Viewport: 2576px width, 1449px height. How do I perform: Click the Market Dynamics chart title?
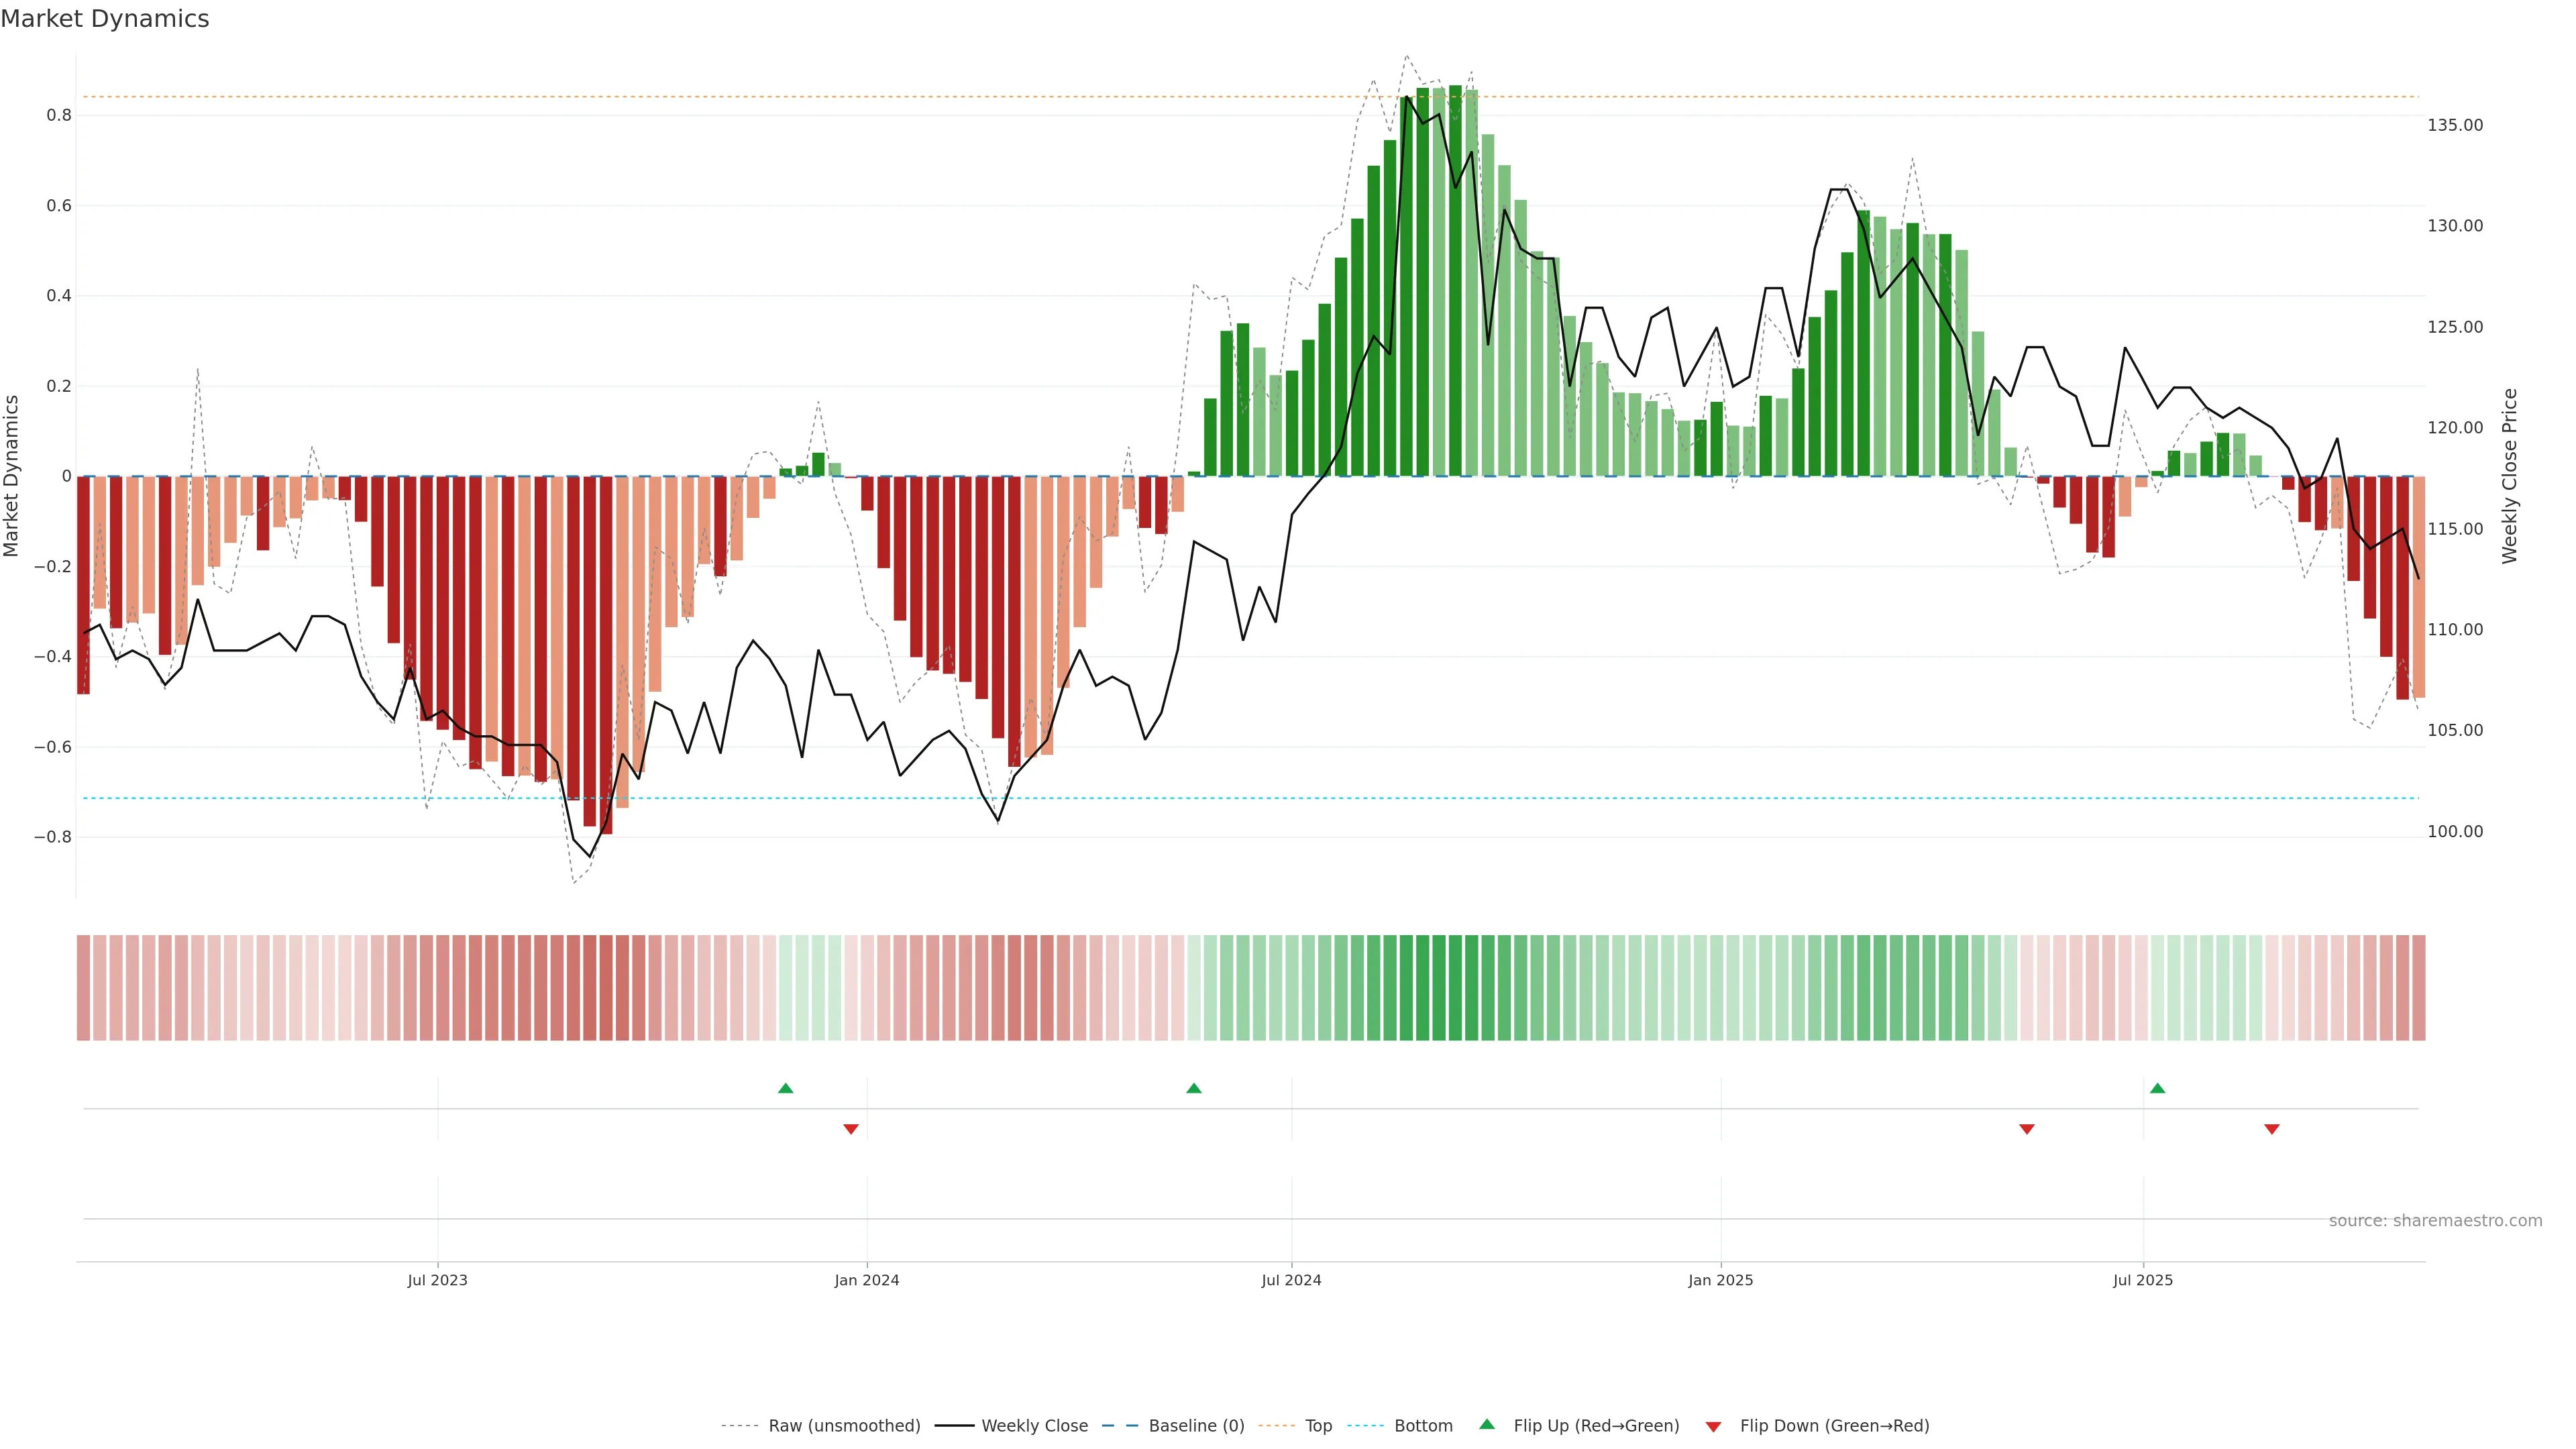(x=105, y=19)
